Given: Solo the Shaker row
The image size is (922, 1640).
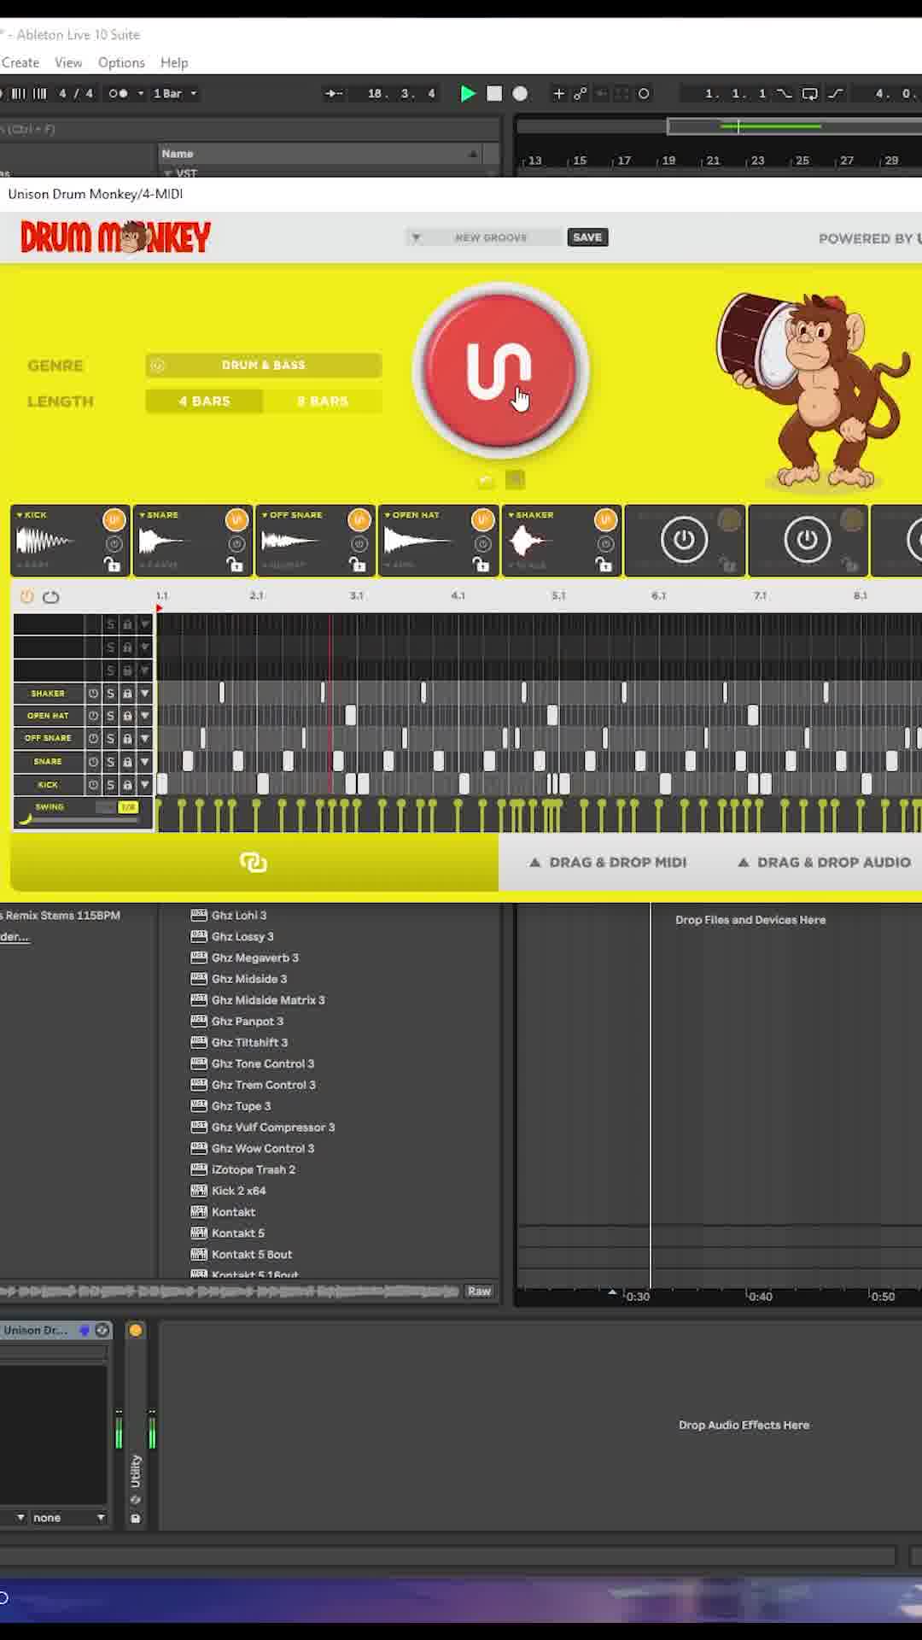Looking at the screenshot, I should click(x=110, y=694).
